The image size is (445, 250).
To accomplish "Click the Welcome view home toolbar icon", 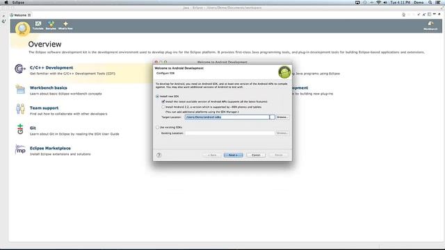I will pos(403,15).
